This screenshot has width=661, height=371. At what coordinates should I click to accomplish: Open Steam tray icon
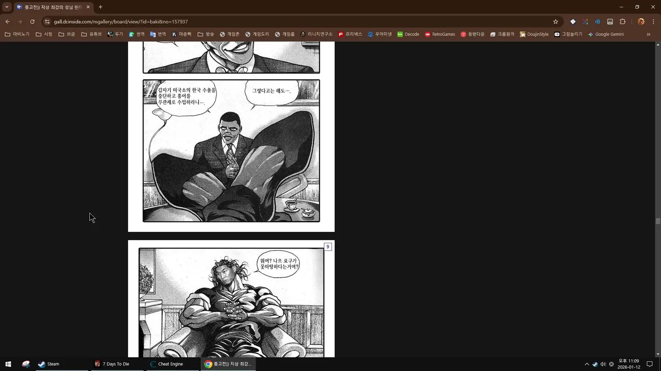click(595, 364)
